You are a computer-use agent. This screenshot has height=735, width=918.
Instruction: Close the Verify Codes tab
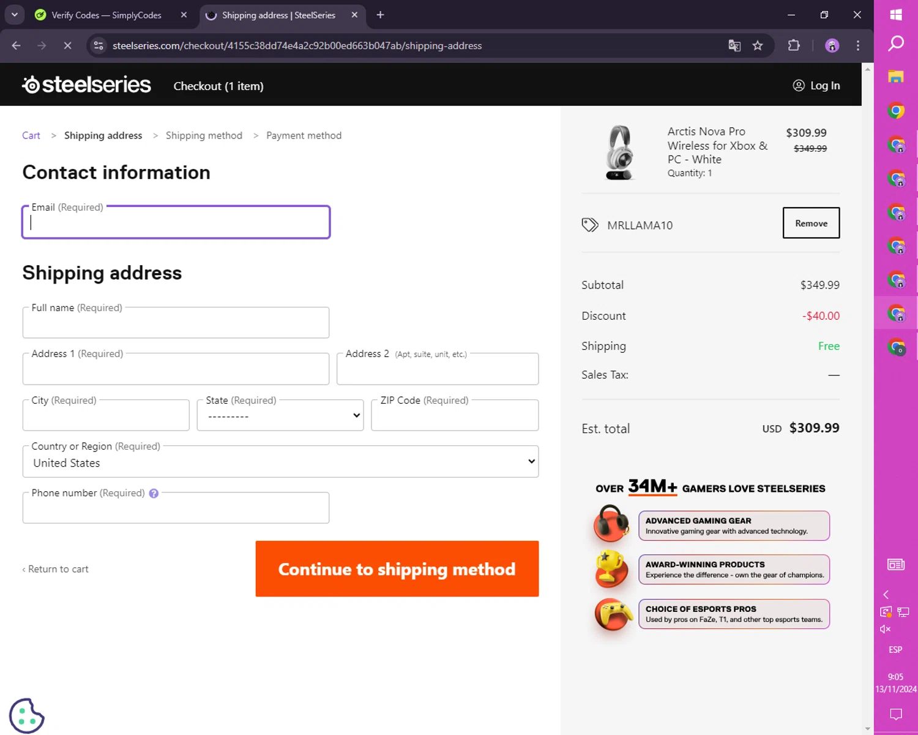pyautogui.click(x=184, y=15)
